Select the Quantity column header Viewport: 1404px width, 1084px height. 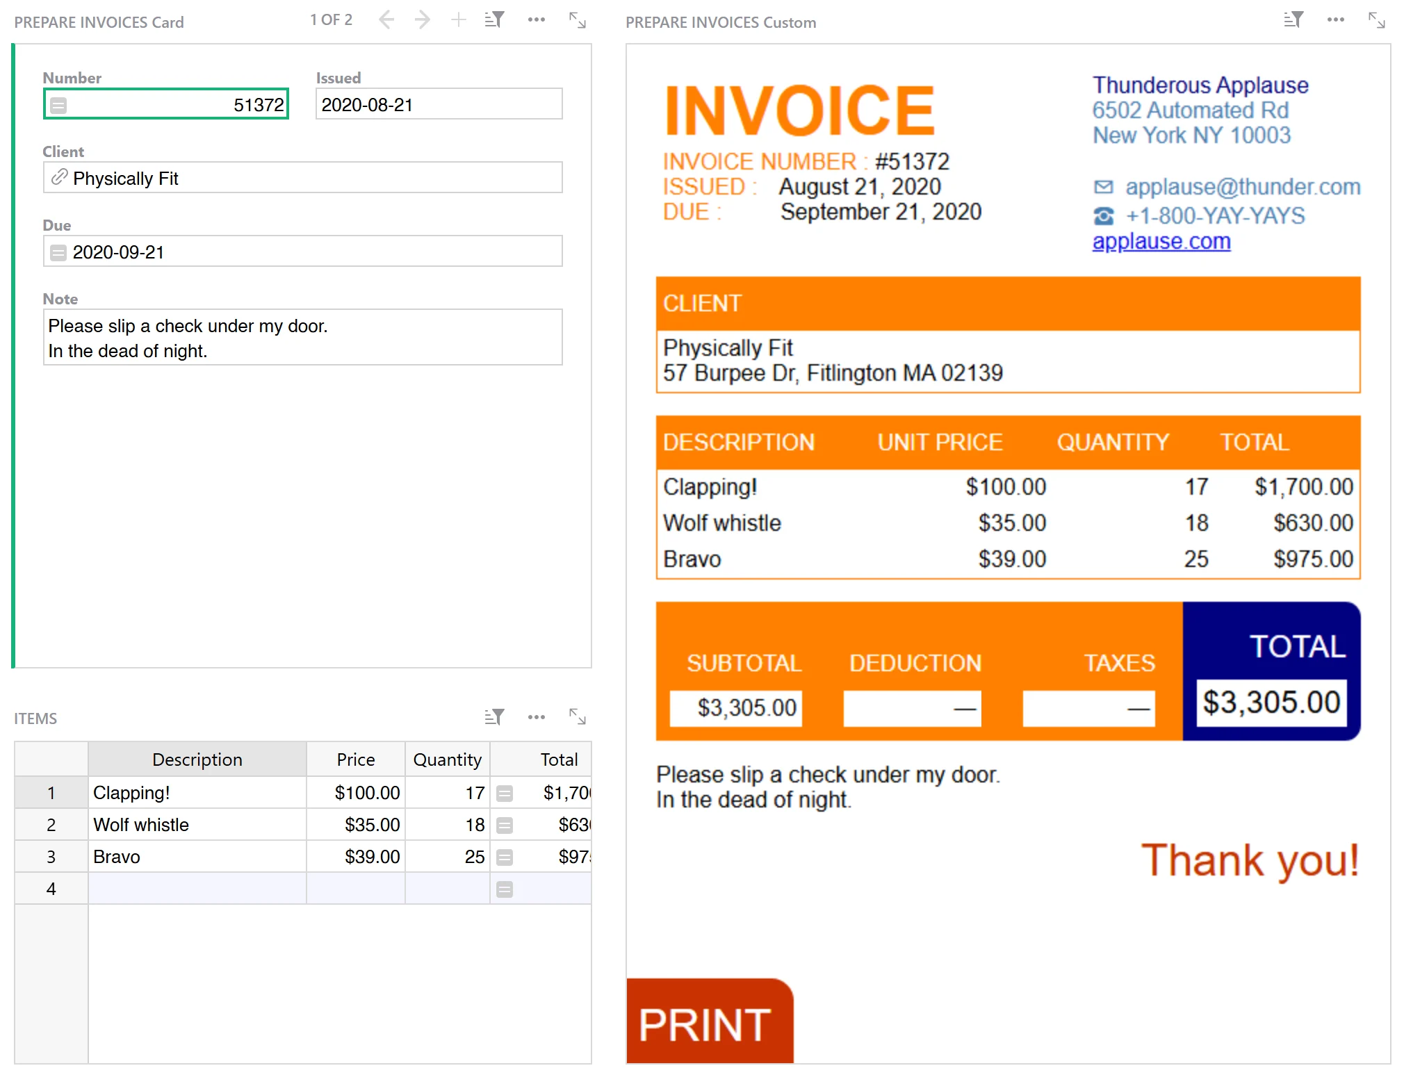coord(448,759)
